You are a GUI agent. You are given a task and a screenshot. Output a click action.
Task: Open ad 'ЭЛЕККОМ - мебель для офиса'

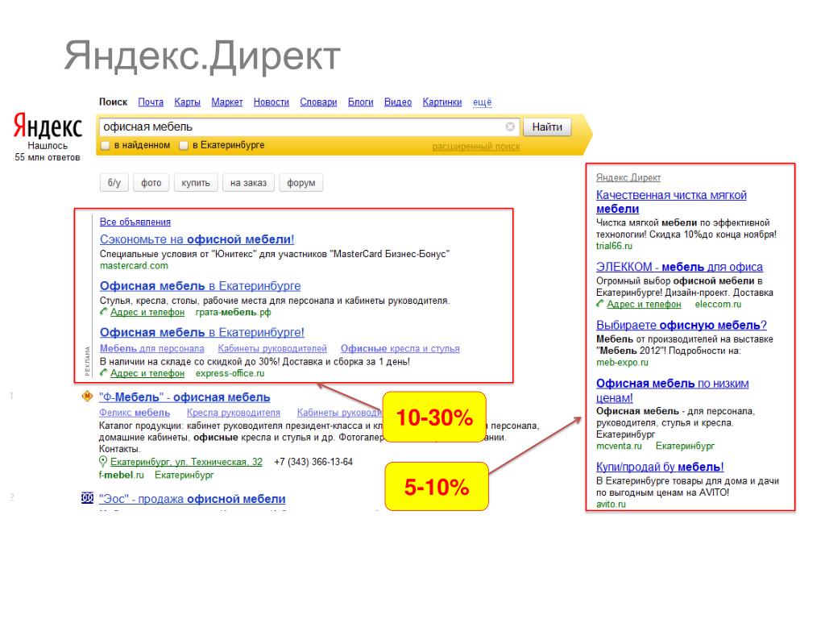(x=679, y=267)
